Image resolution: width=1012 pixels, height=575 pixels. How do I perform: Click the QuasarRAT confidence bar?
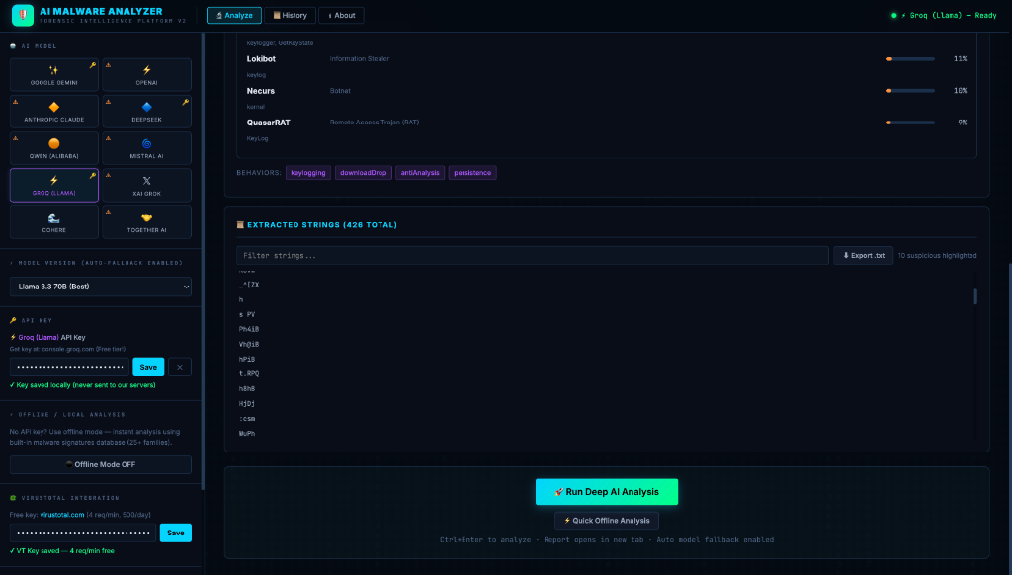tap(910, 122)
